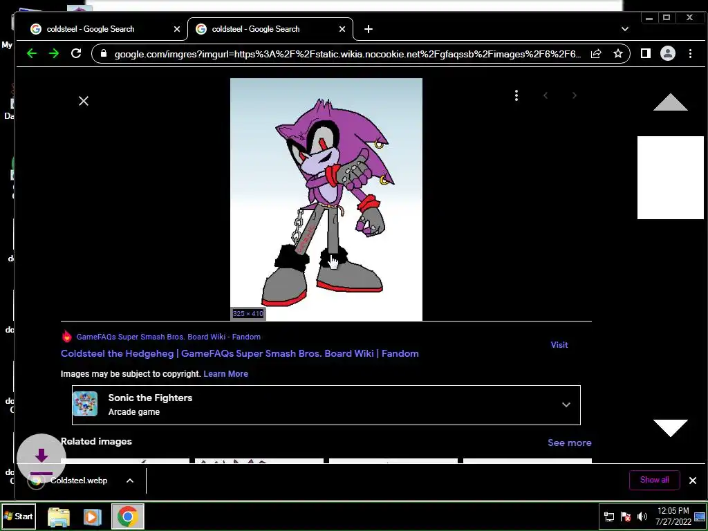Screen dimensions: 708x531
Task: Close the image preview panel
Action: coord(84,101)
